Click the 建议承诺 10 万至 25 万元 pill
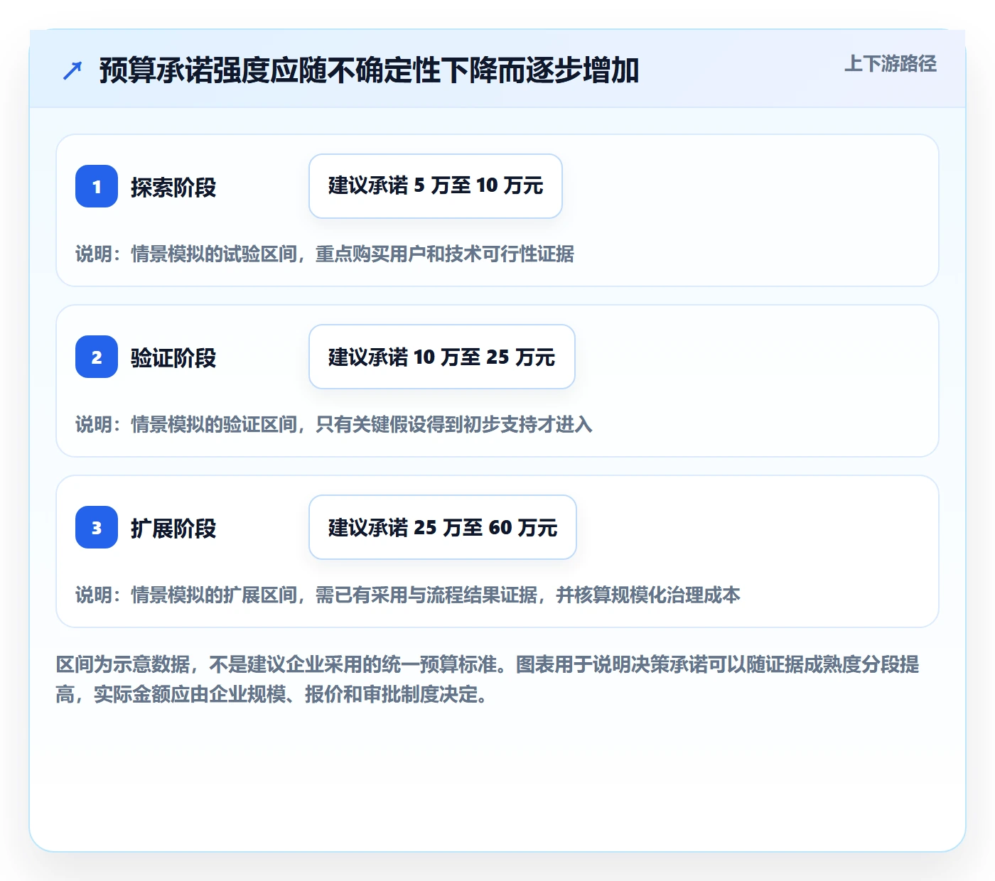 [x=442, y=357]
